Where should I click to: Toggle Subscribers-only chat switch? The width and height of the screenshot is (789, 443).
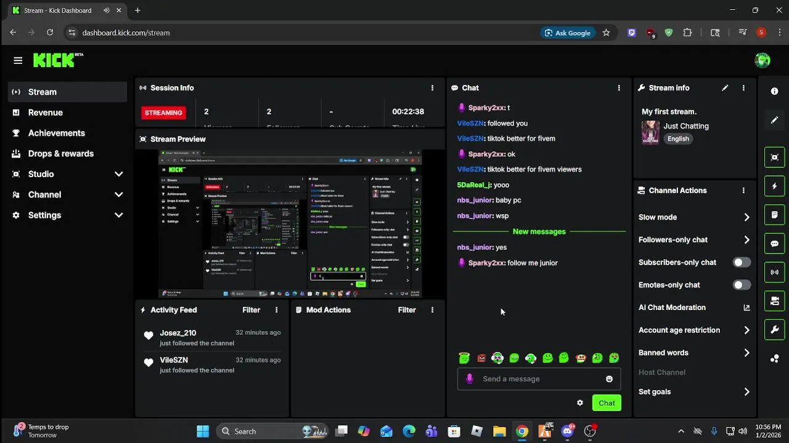pyautogui.click(x=742, y=263)
